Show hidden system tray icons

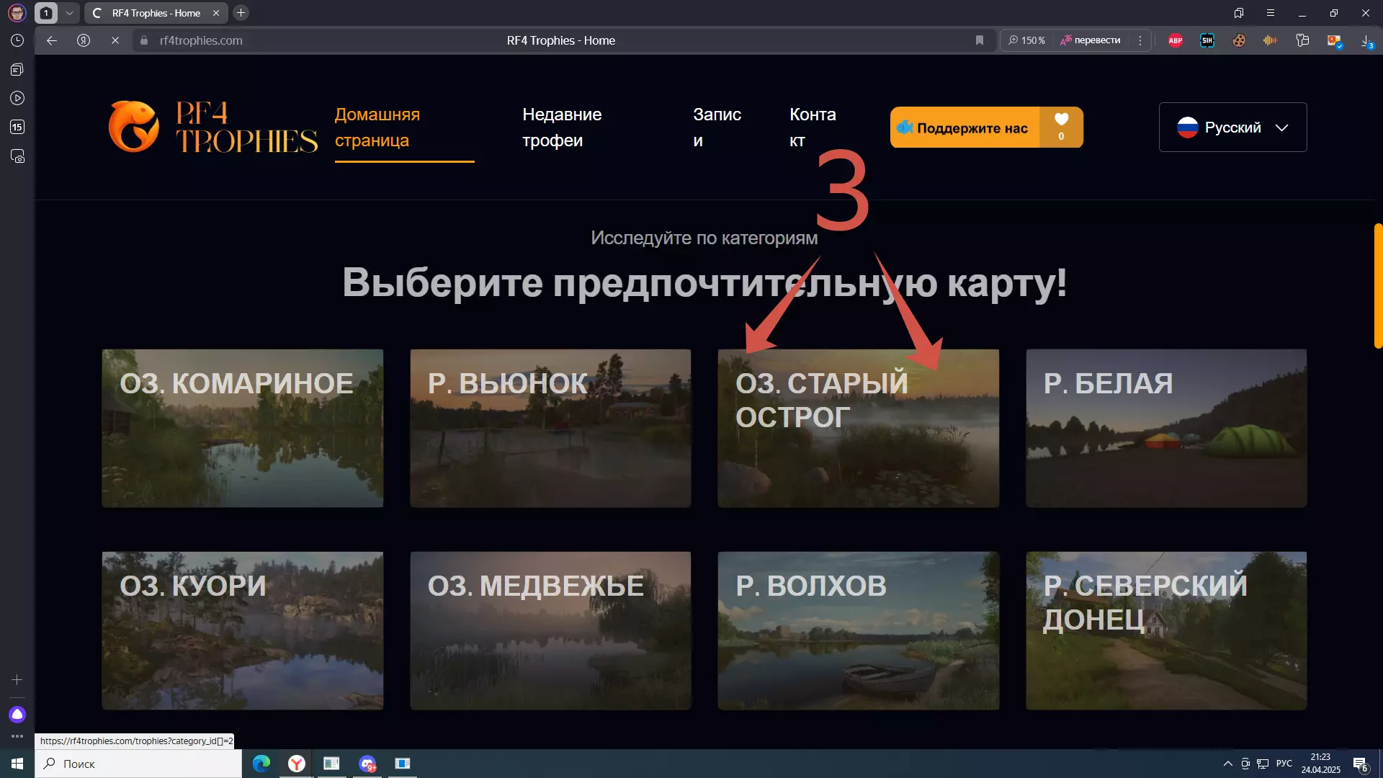(x=1227, y=764)
